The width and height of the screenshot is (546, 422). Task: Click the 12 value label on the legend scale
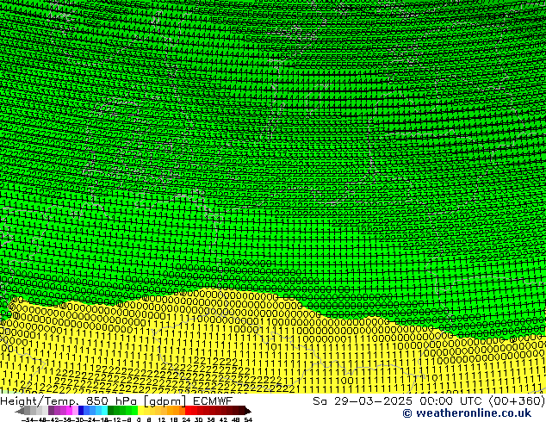[161, 419]
